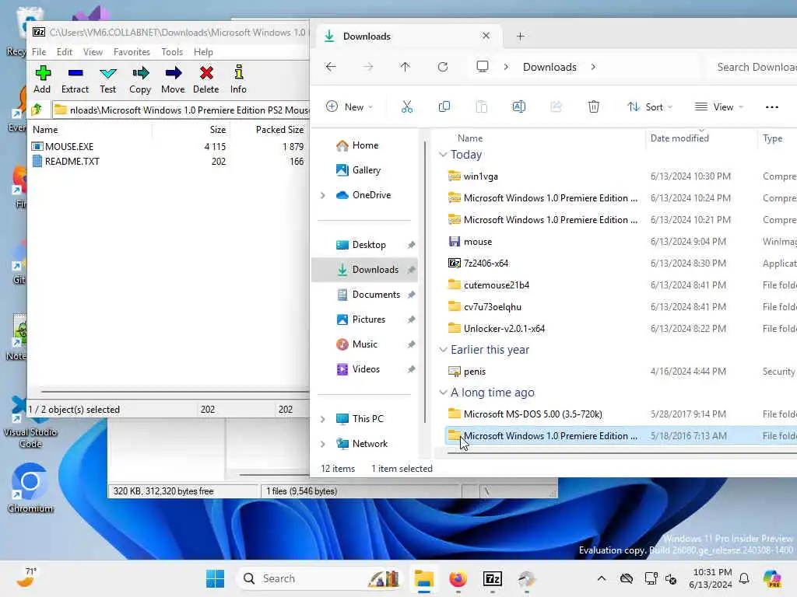Open the View menu in 7-Zip
Screen dimensions: 797x597
(93, 52)
